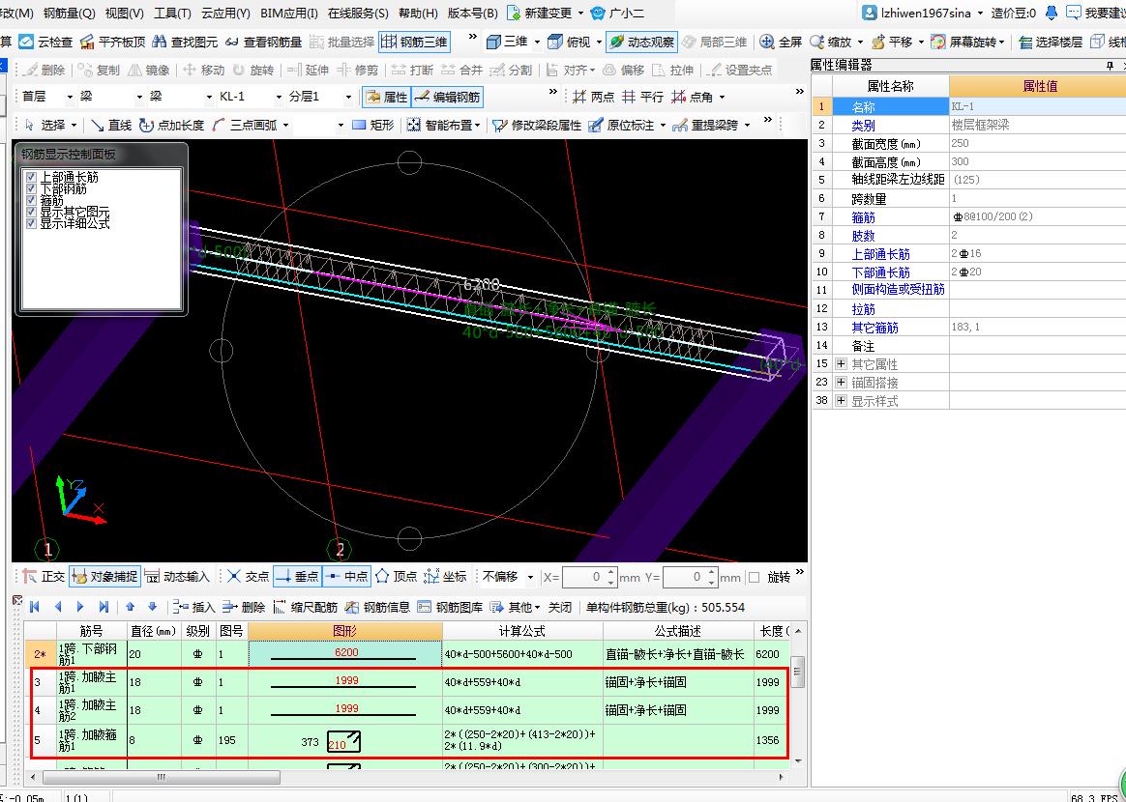Click 属性 properties button
The width and height of the screenshot is (1126, 802).
pos(387,97)
